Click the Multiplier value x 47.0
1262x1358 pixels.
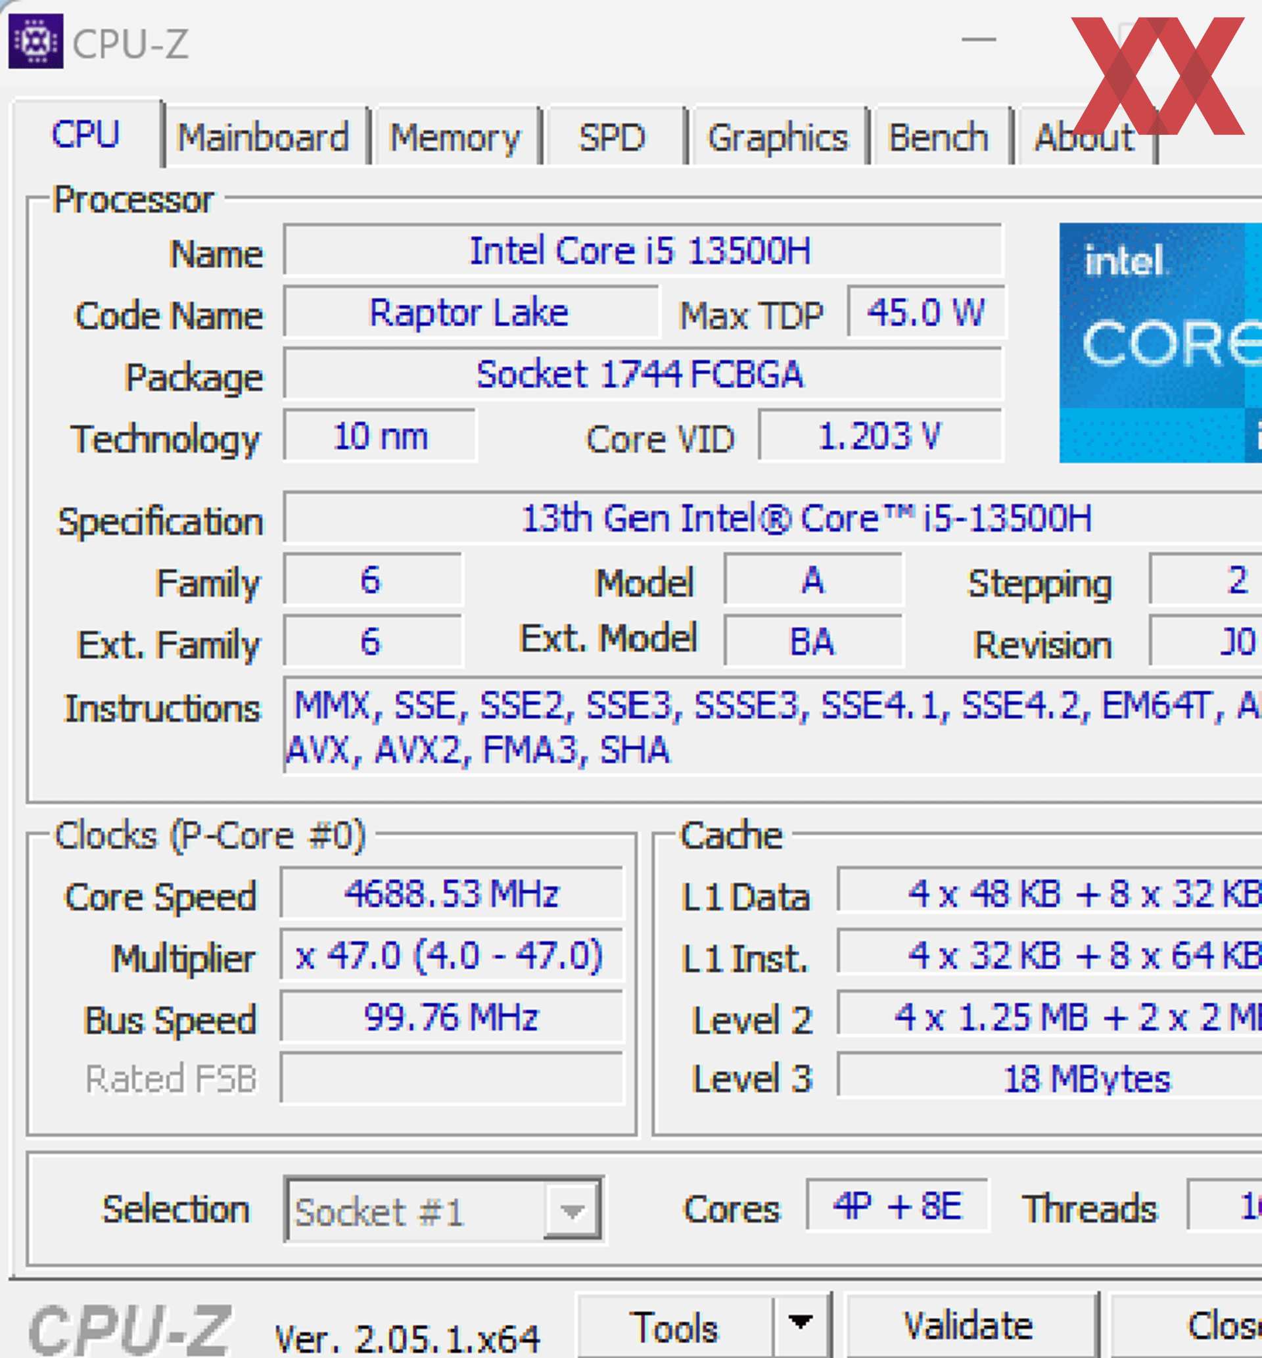[452, 955]
